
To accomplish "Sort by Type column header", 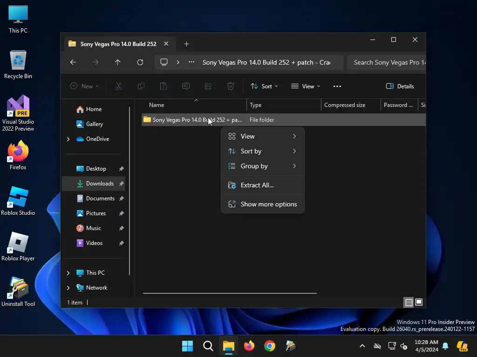I will pos(284,105).
